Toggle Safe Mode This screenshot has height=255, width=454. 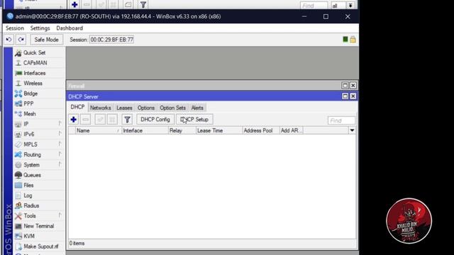click(x=46, y=40)
